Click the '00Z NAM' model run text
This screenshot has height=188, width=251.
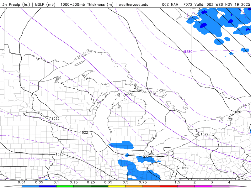(170, 4)
